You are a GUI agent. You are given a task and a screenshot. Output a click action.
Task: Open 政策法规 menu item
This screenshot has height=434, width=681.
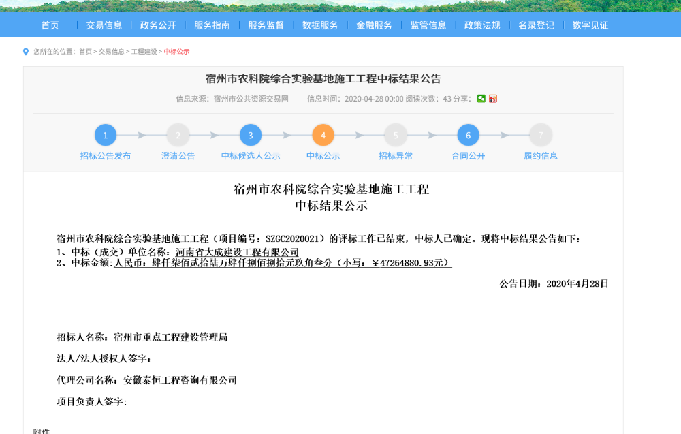click(x=482, y=25)
